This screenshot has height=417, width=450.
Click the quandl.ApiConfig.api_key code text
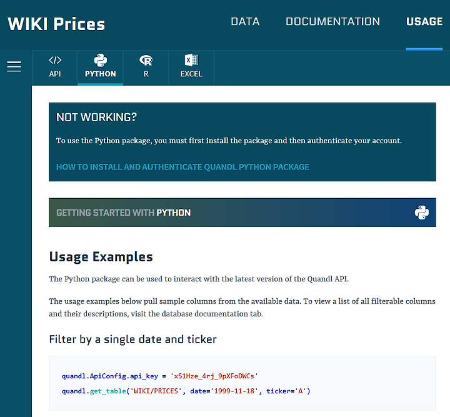[110, 376]
